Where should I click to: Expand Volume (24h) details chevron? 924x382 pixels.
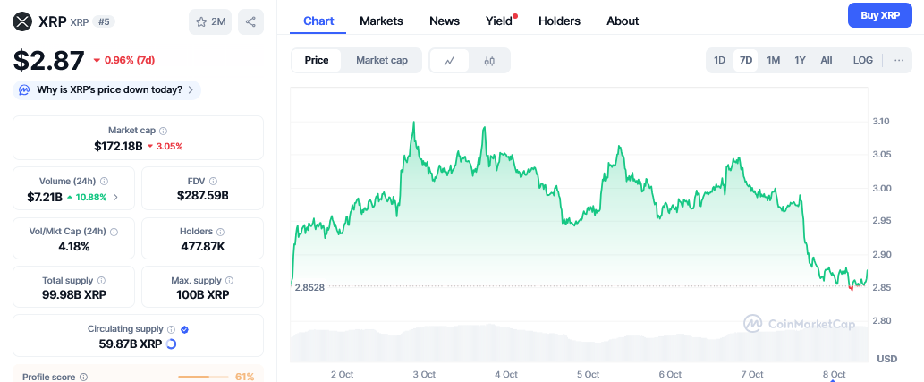pos(116,197)
